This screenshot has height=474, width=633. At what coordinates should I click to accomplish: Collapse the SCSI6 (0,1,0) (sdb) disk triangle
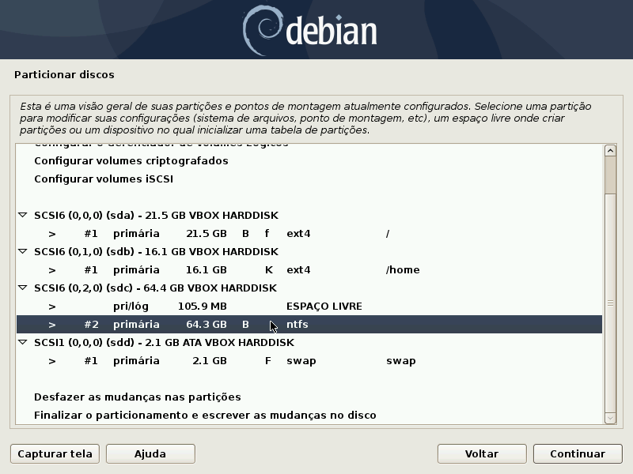click(23, 251)
